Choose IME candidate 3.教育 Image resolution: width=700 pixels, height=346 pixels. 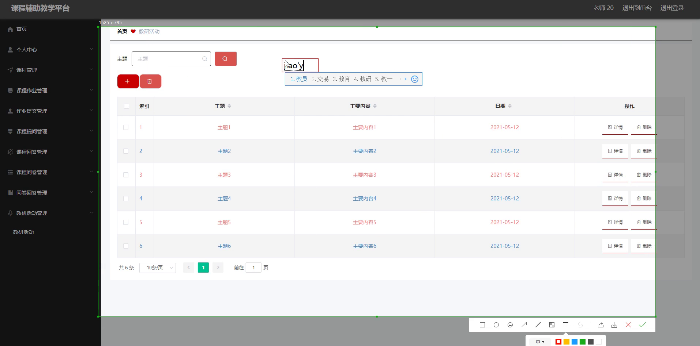(x=341, y=79)
